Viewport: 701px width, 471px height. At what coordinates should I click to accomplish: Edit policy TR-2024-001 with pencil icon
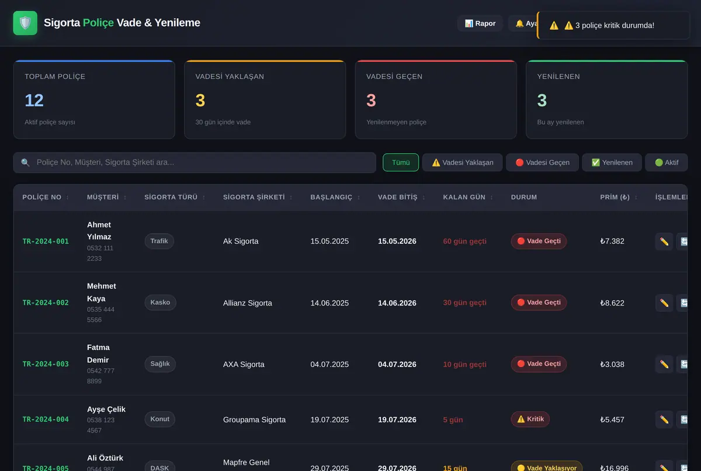pos(664,241)
